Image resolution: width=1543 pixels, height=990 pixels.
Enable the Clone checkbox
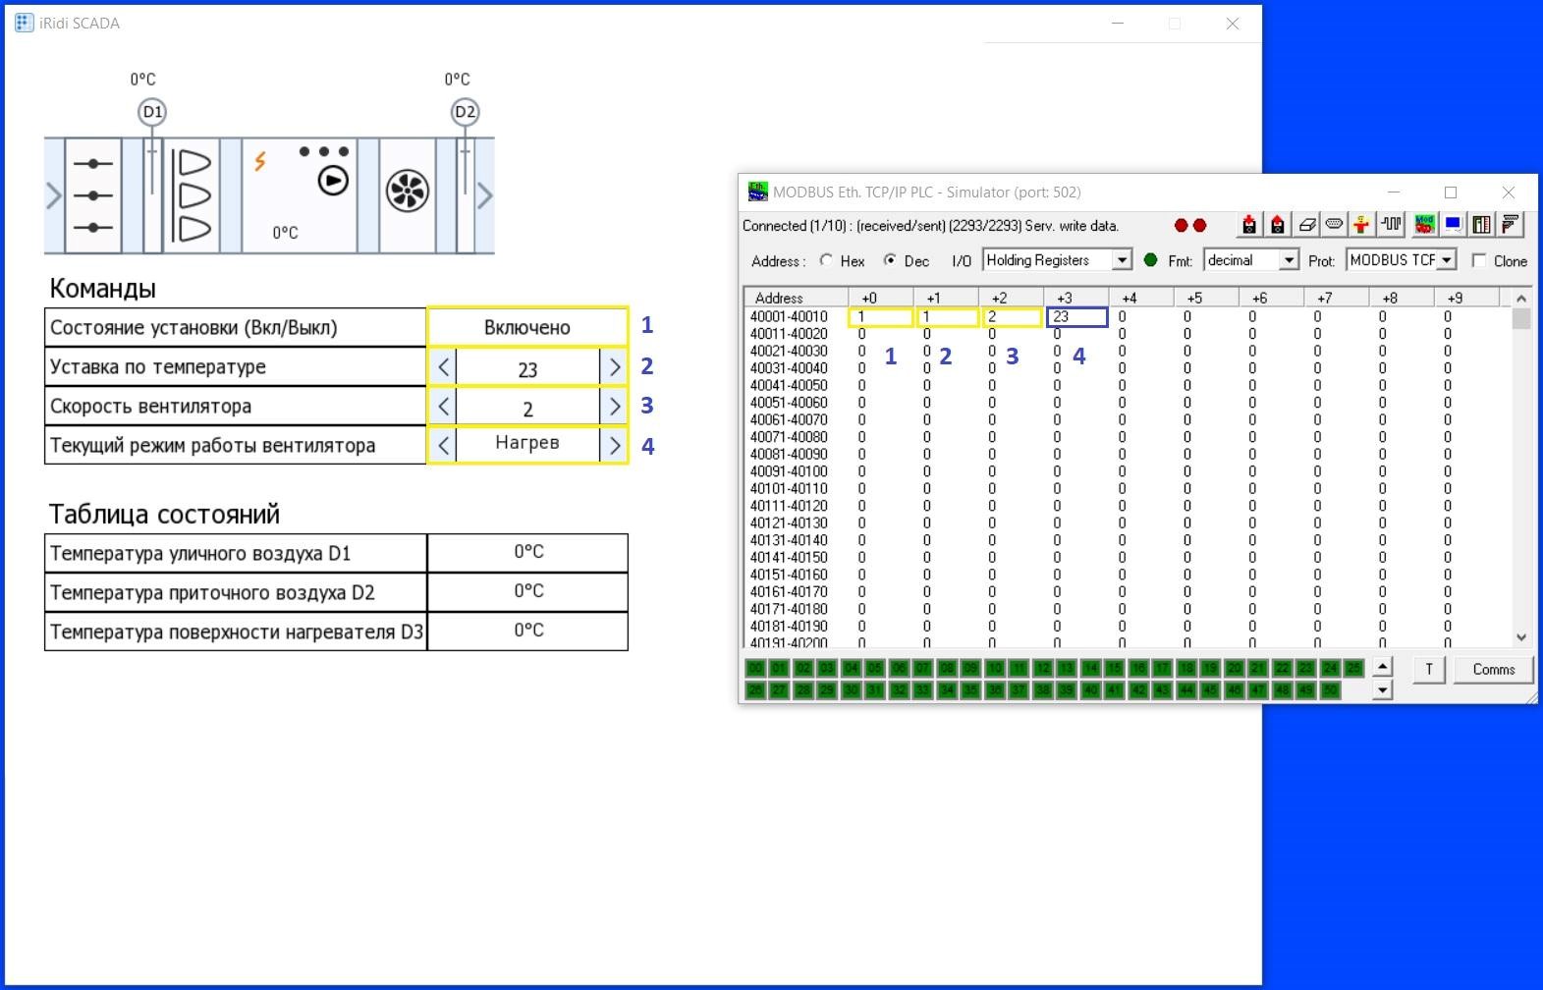(x=1479, y=260)
